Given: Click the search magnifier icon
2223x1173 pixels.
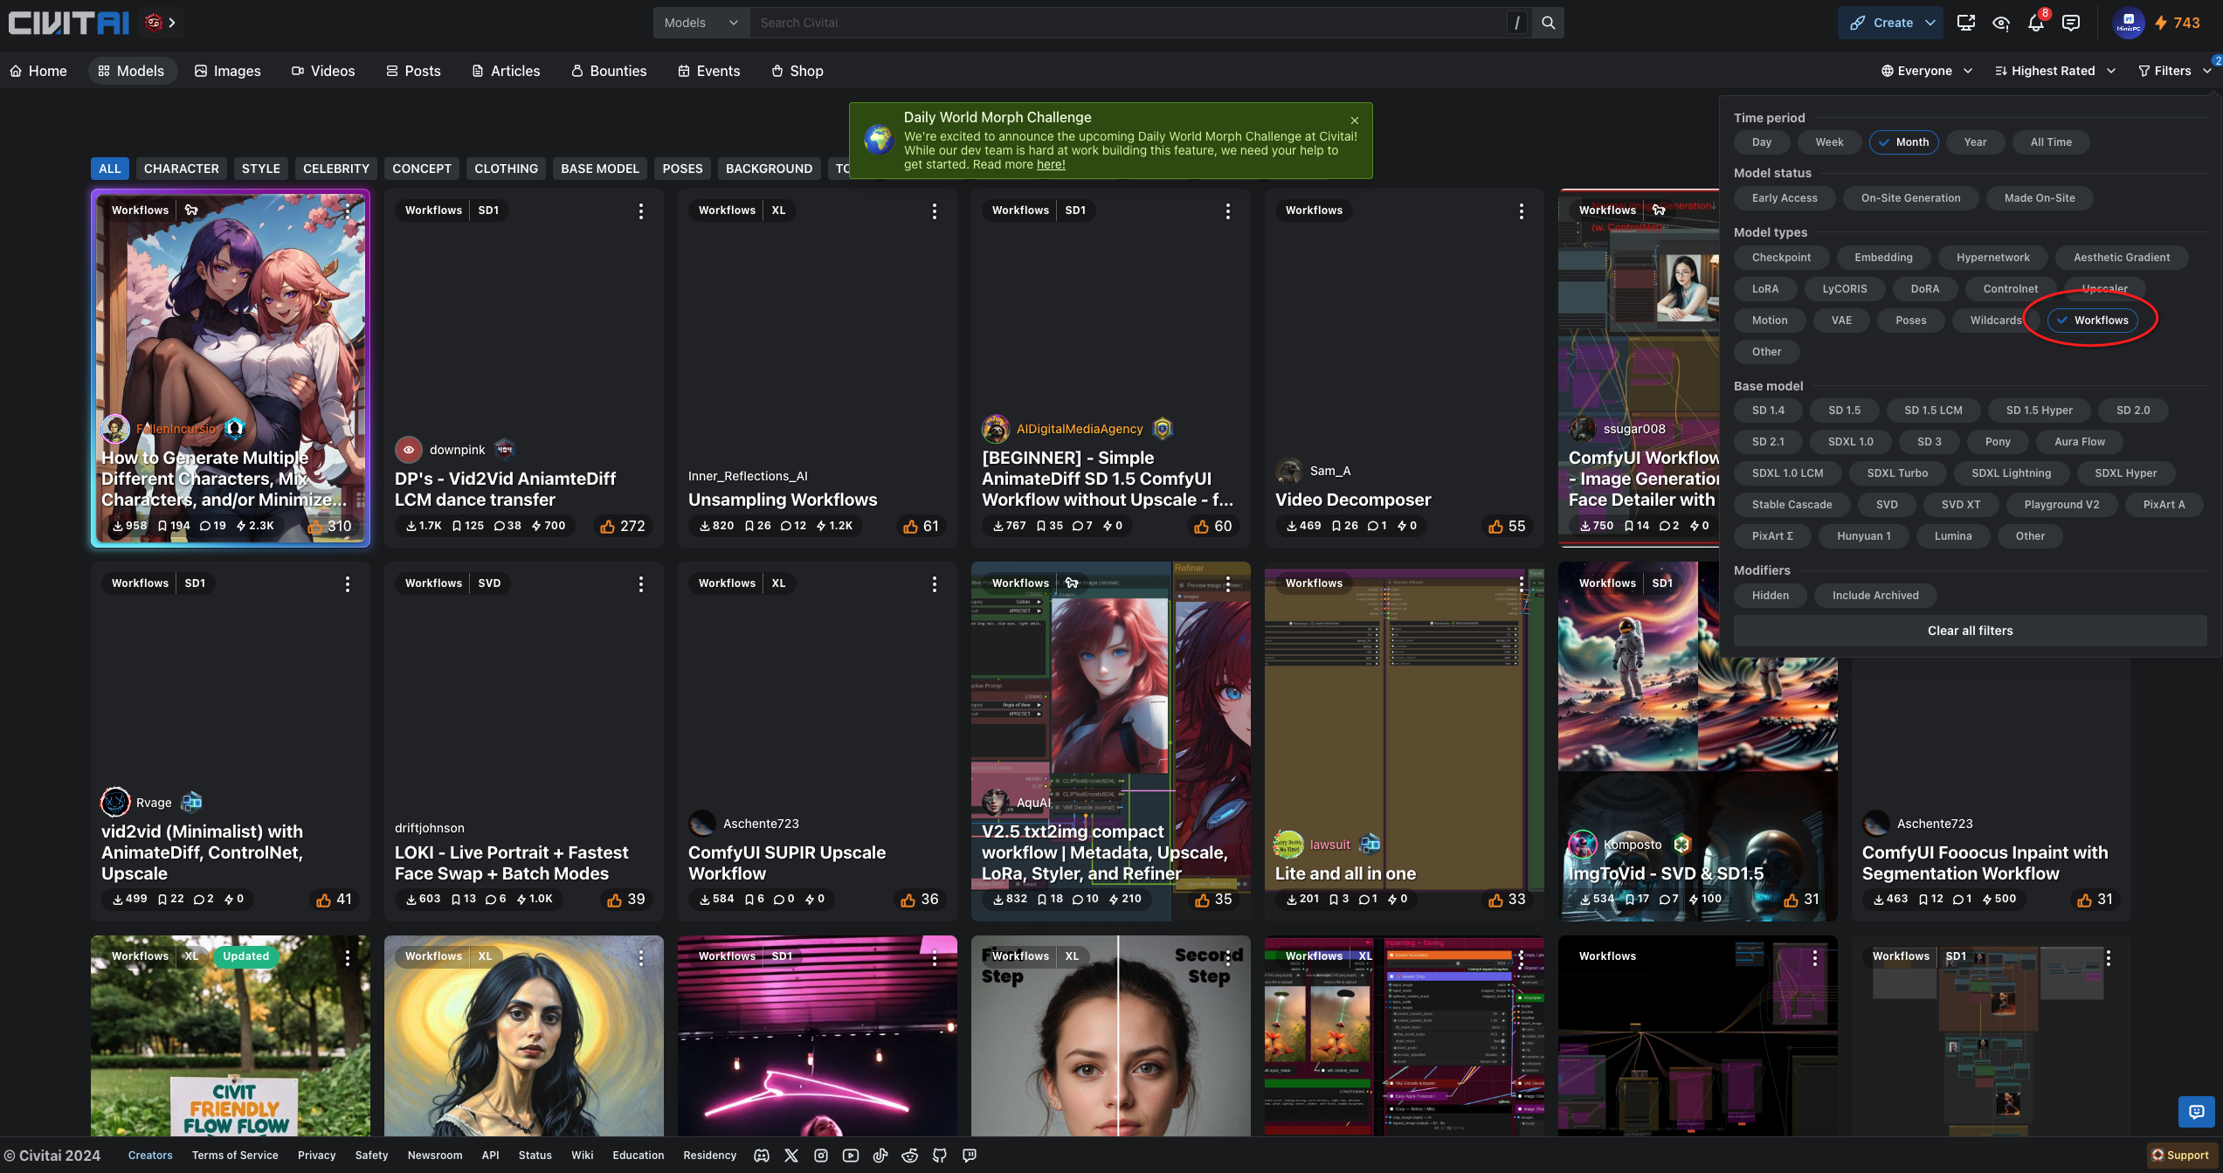Looking at the screenshot, I should [1548, 23].
